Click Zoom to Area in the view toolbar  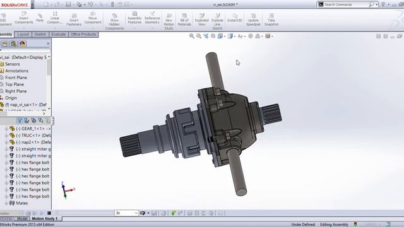[x=199, y=37]
